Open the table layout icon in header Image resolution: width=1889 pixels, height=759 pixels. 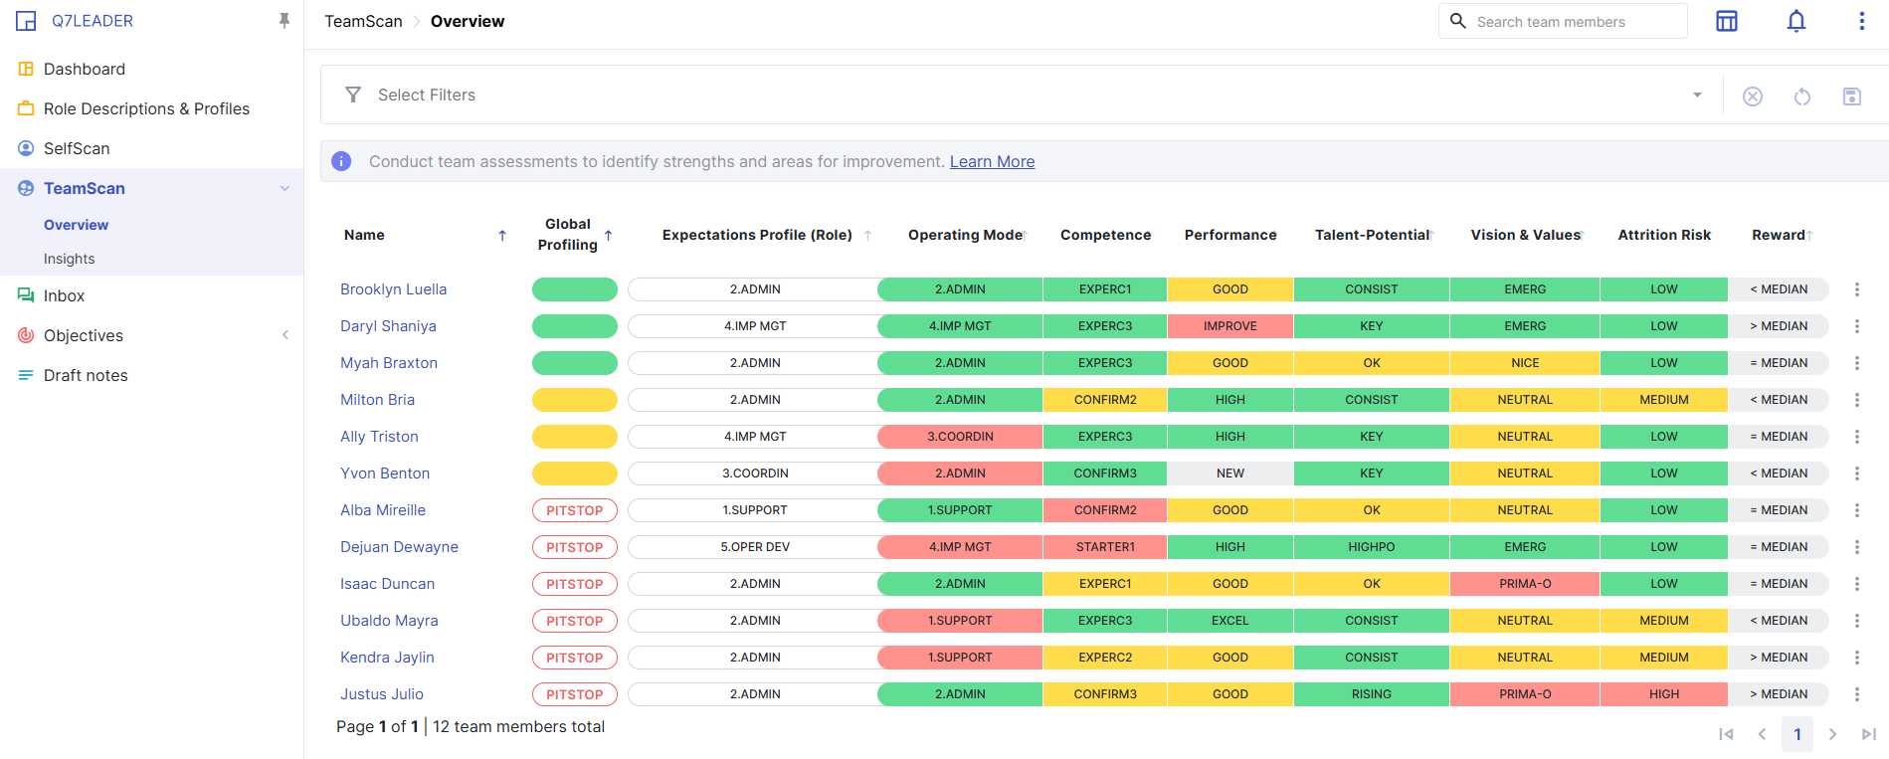tap(1727, 21)
